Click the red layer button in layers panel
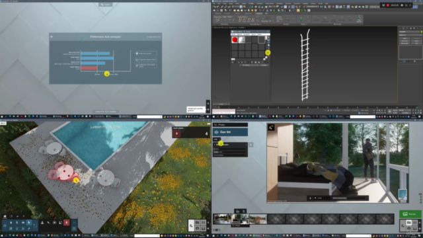Screen dimensions: 423x238 [176, 134]
